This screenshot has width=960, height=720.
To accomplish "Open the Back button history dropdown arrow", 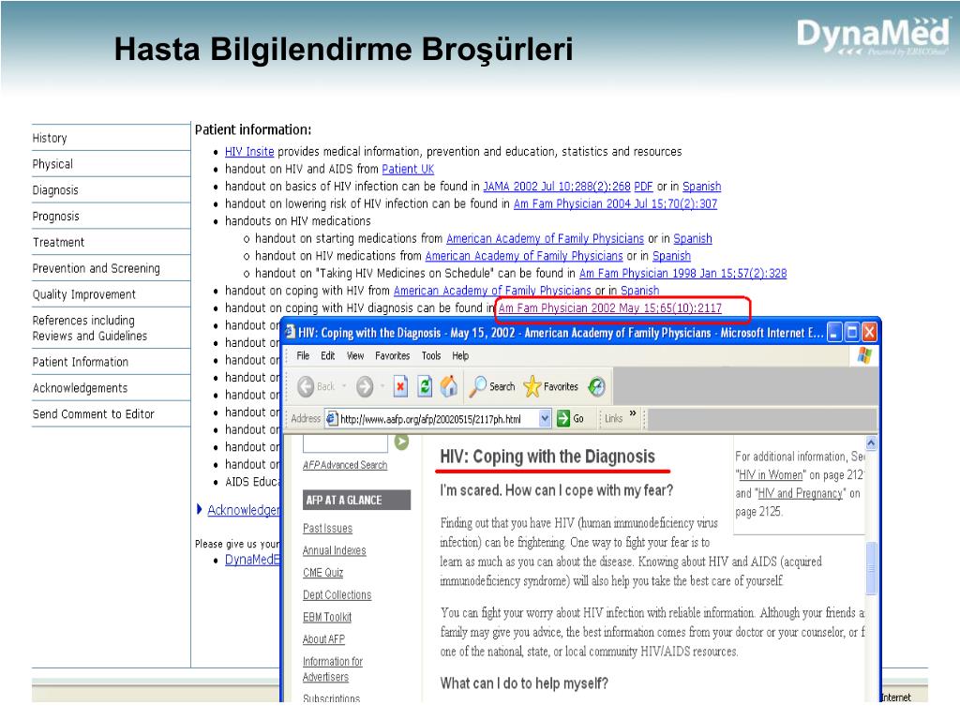I will tap(344, 386).
